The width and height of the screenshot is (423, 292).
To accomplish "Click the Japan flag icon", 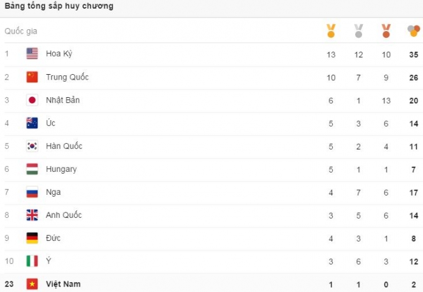I will [x=32, y=100].
